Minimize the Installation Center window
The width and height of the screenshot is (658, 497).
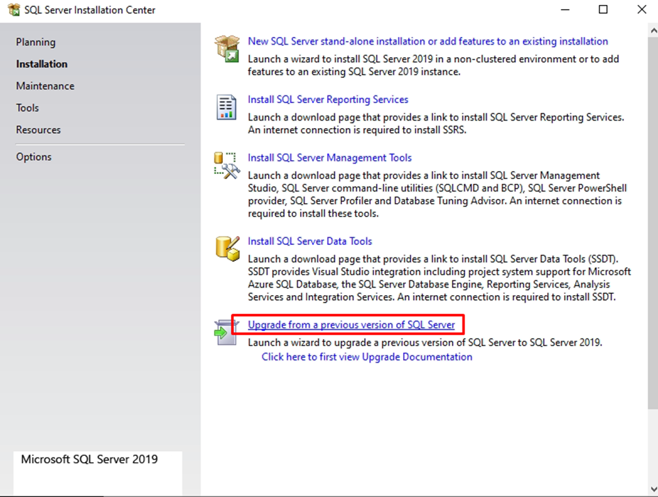[x=565, y=10]
